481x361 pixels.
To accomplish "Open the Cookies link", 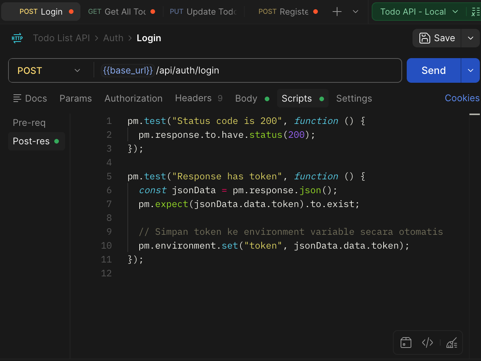I will click(x=462, y=98).
